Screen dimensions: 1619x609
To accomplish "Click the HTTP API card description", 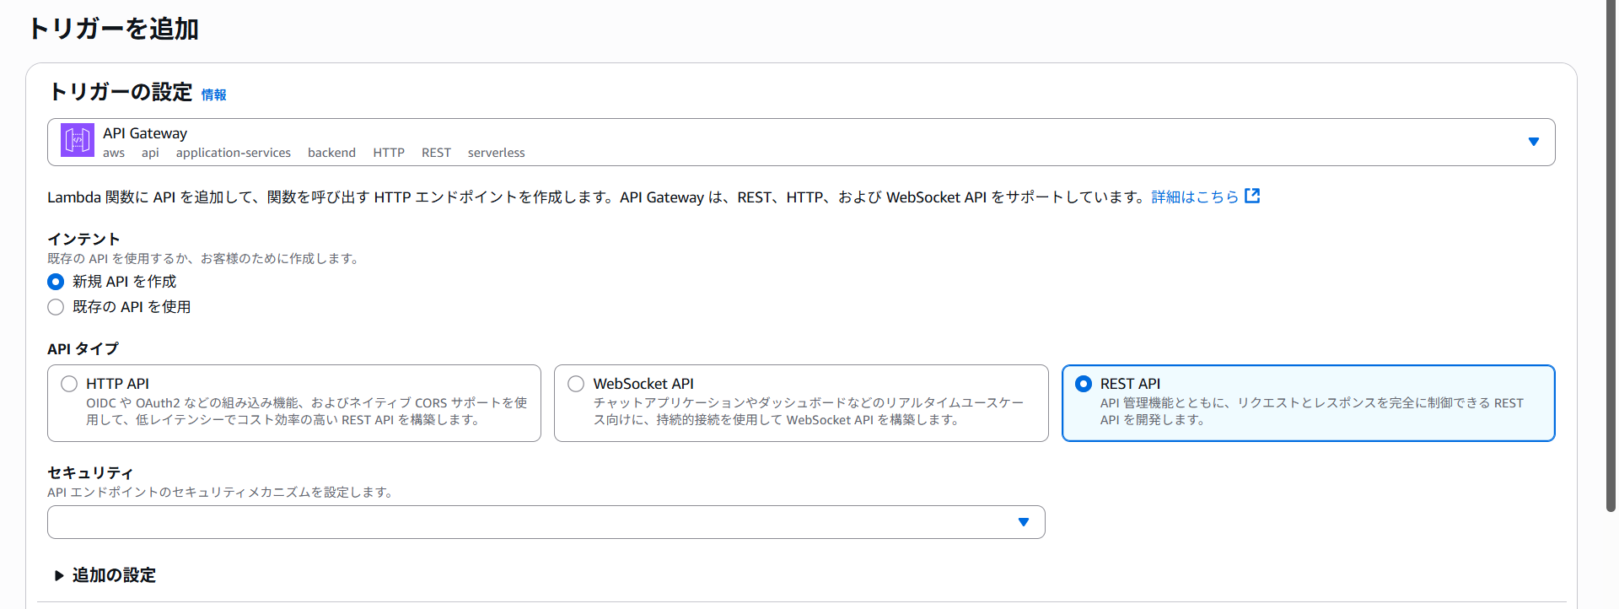I will pos(306,412).
